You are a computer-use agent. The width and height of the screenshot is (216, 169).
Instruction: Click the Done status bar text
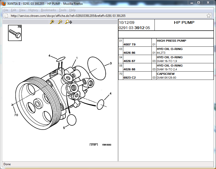coord(7,164)
